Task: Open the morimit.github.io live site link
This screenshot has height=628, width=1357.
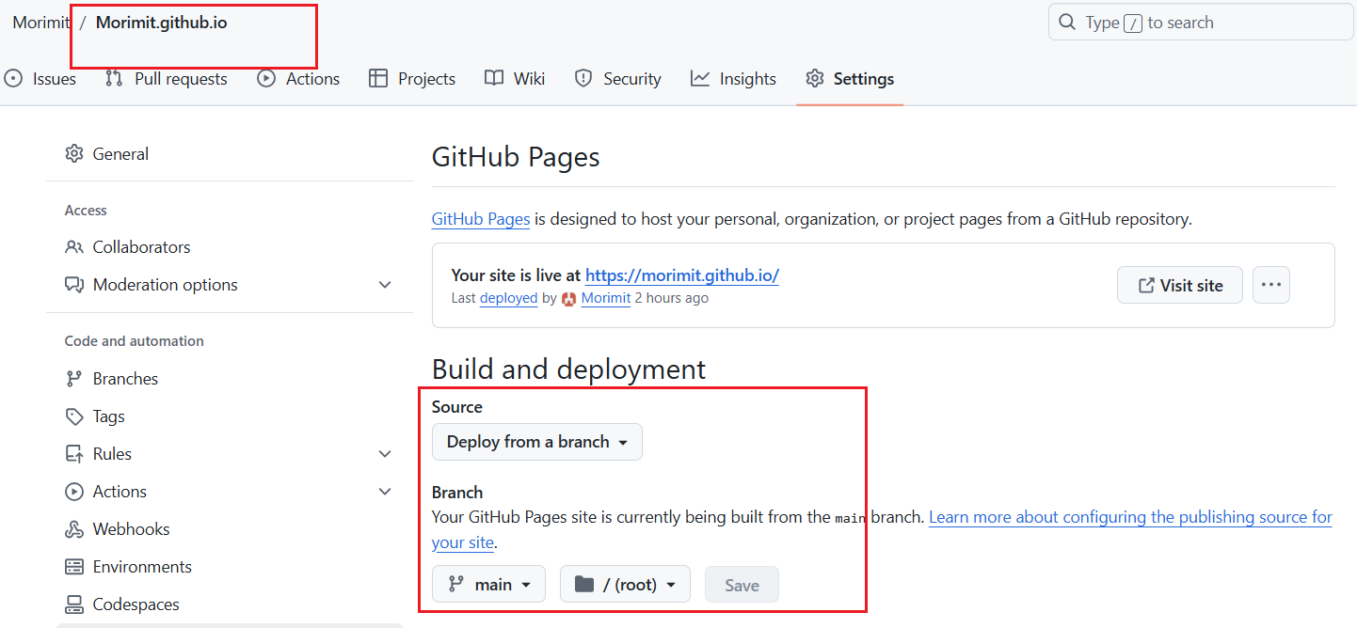Action: click(682, 275)
